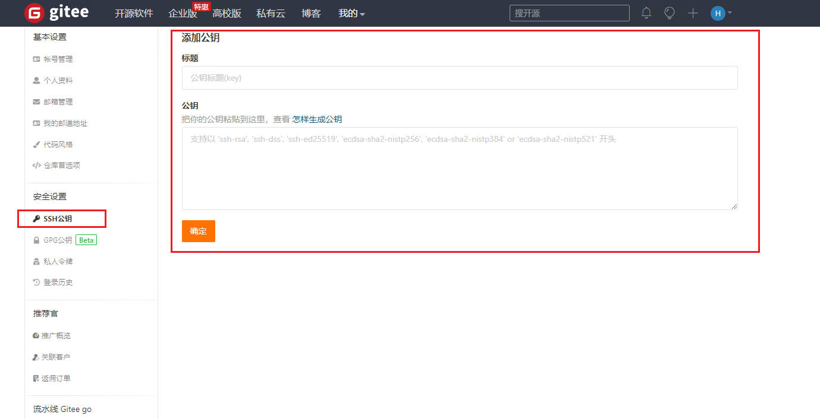The width and height of the screenshot is (820, 419).
Task: Open 仓库首选项 in sidebar
Action: pyautogui.click(x=61, y=166)
